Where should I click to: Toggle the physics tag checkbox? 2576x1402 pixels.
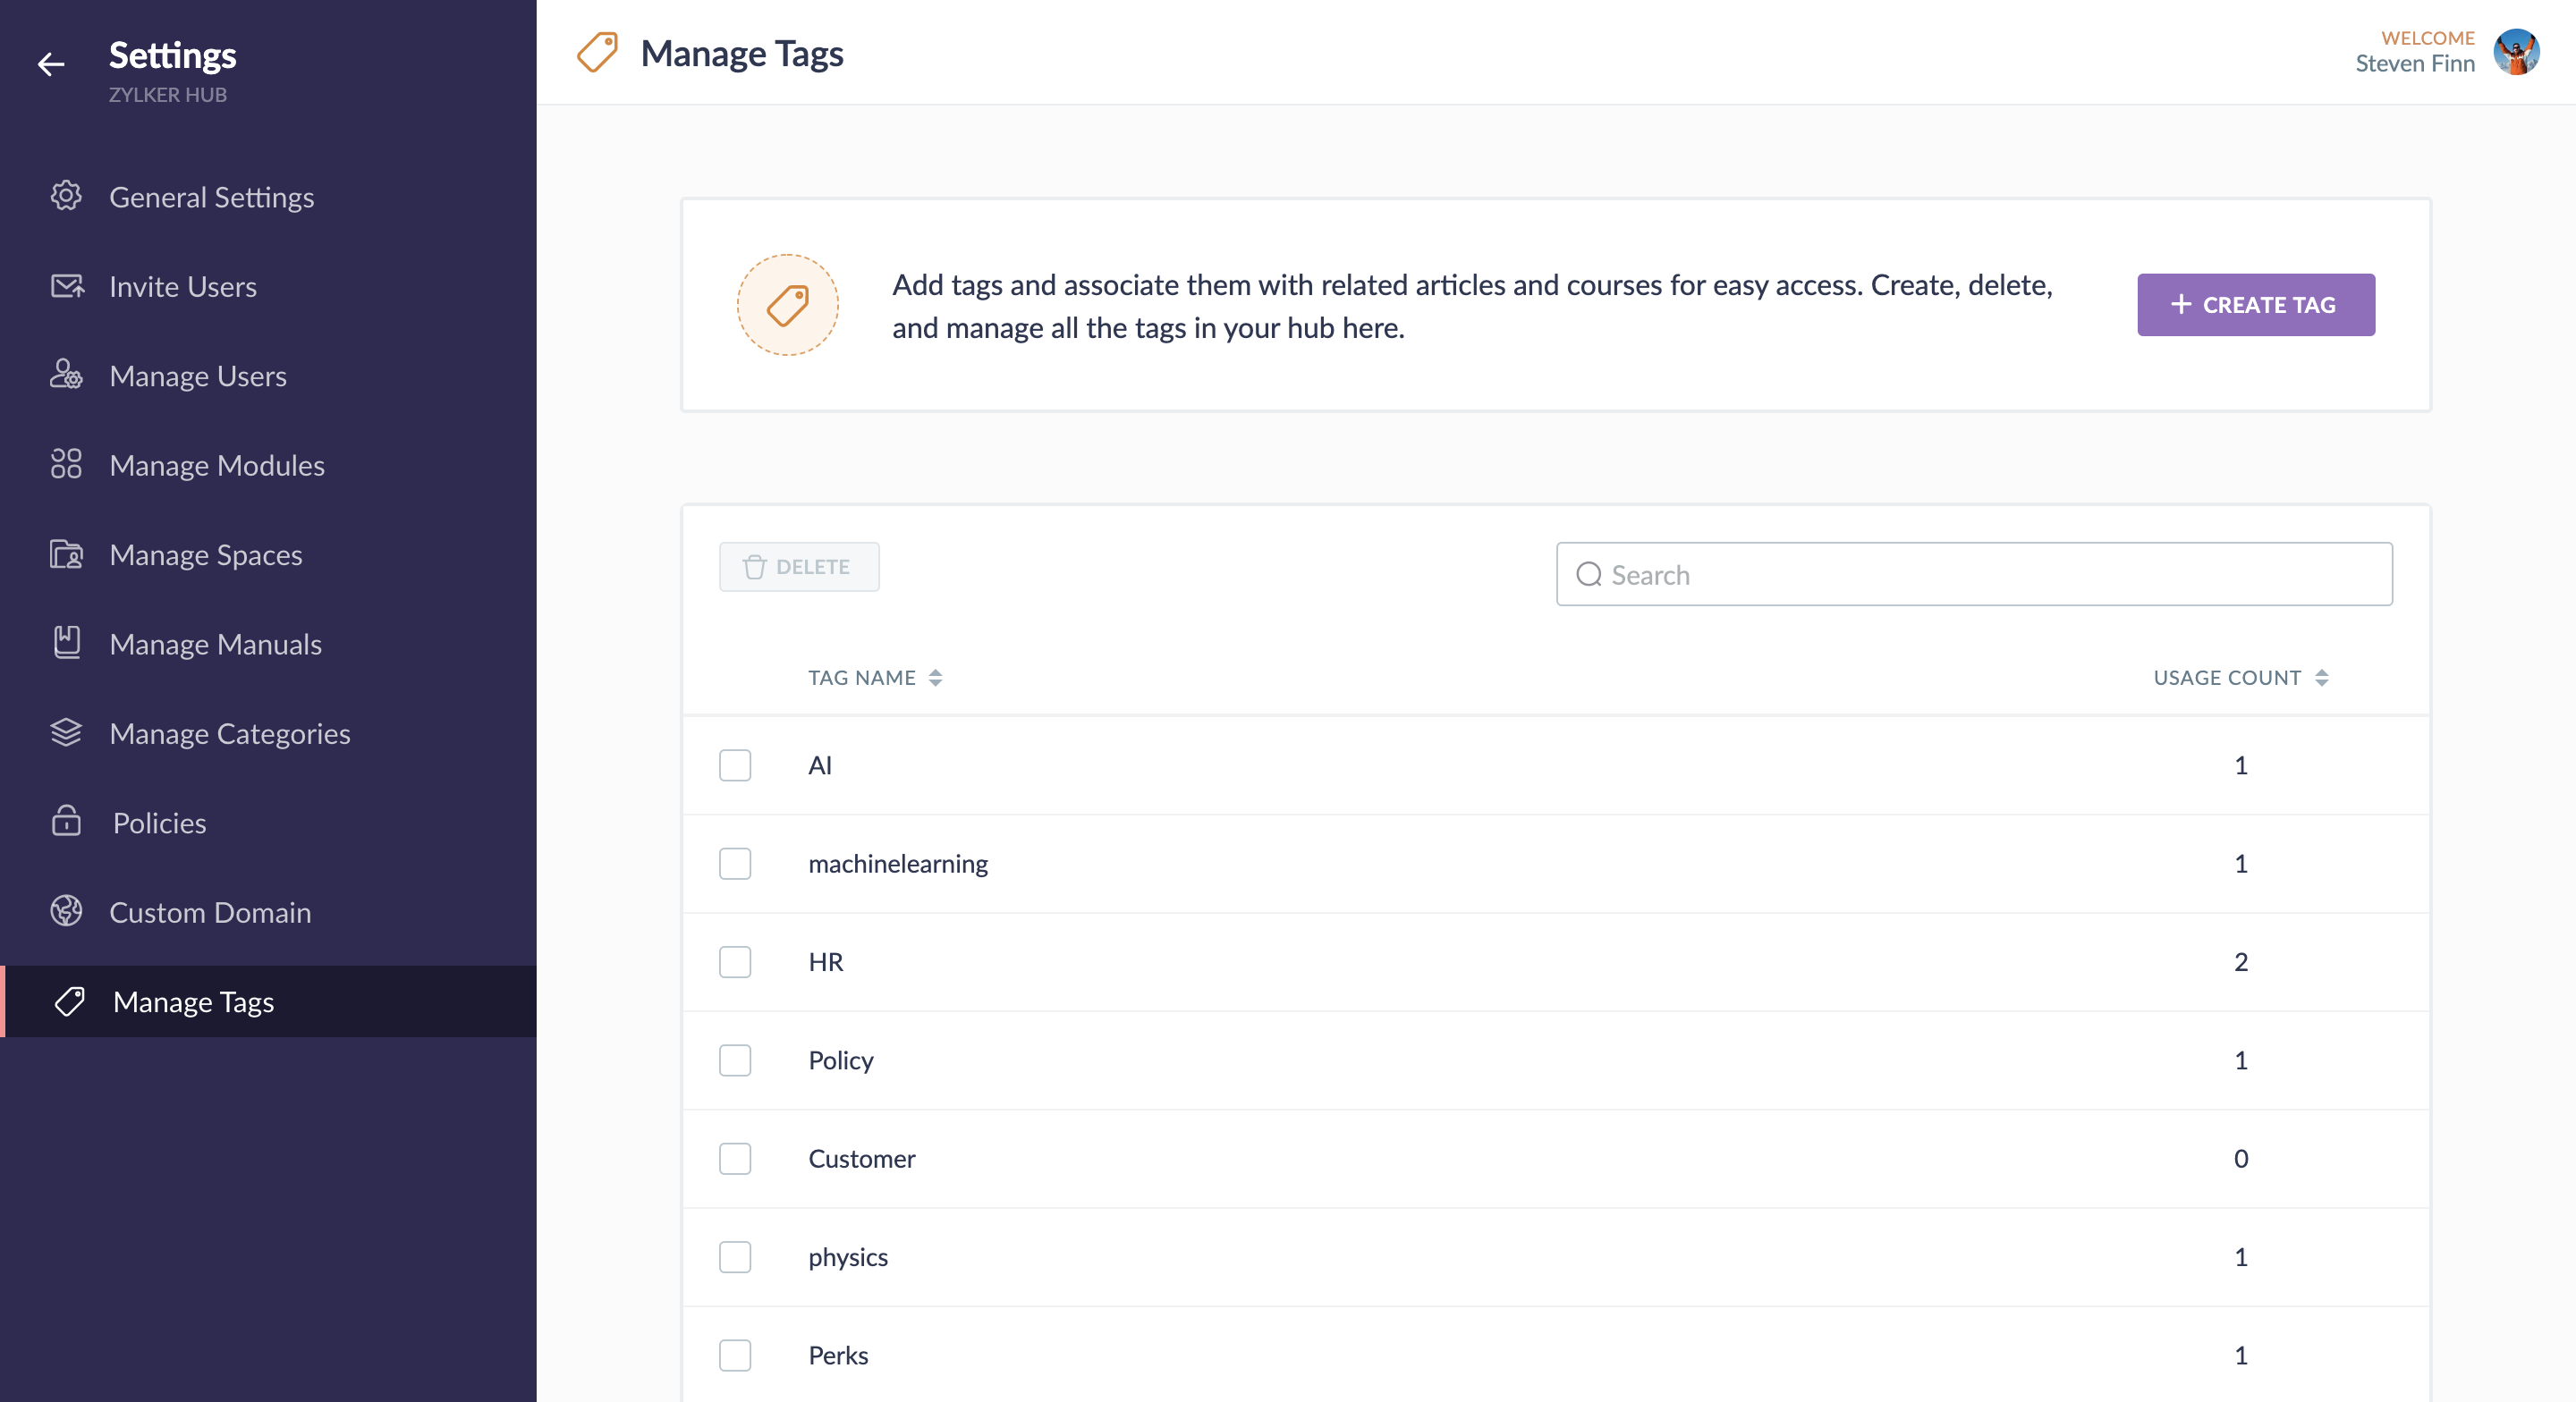(x=735, y=1257)
